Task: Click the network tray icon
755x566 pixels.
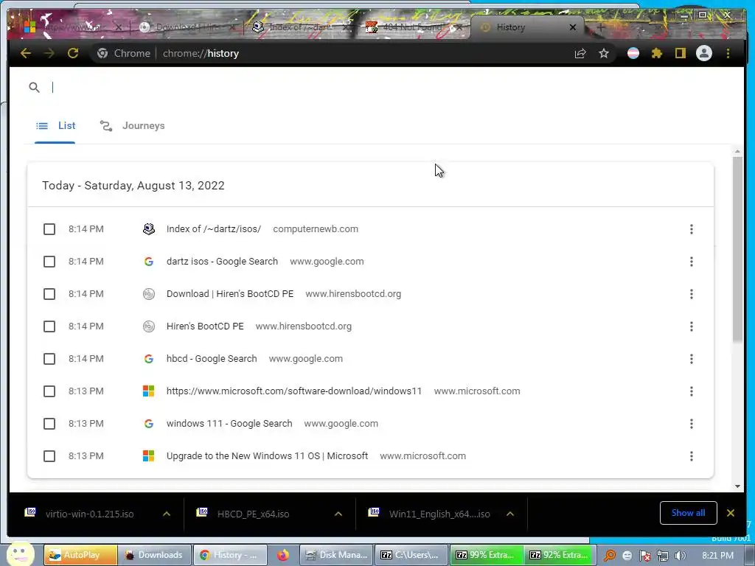Action: (x=663, y=556)
